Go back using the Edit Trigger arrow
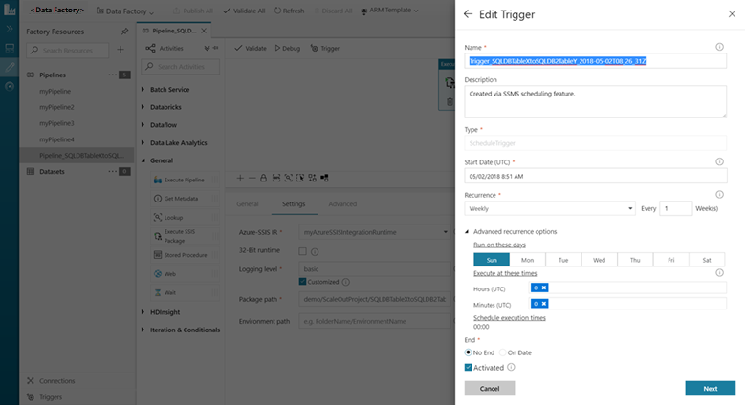The image size is (746, 405). pyautogui.click(x=468, y=14)
